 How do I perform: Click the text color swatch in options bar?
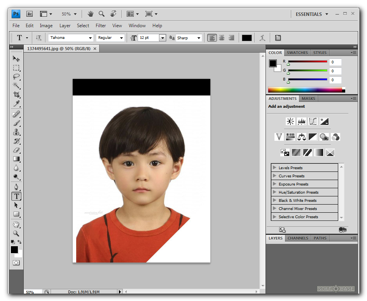tap(247, 38)
